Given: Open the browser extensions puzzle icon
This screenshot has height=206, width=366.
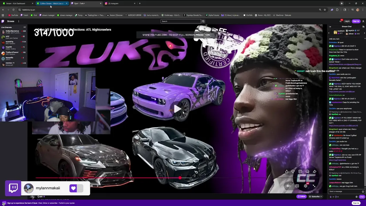Looking at the screenshot, I should tap(337, 10).
